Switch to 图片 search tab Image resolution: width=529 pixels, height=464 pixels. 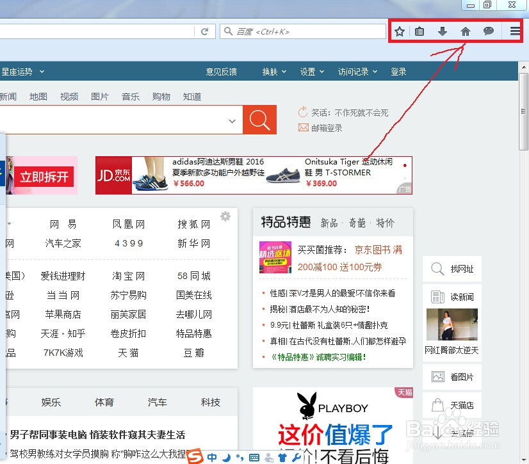point(100,97)
